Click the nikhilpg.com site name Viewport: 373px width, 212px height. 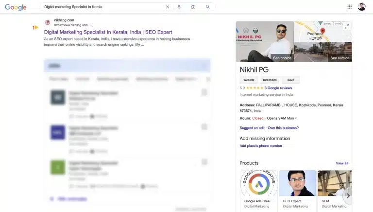64,20
